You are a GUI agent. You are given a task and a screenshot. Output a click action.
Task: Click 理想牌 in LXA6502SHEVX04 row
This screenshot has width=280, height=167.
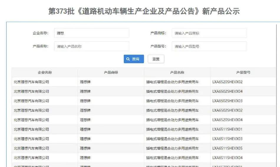point(85,91)
